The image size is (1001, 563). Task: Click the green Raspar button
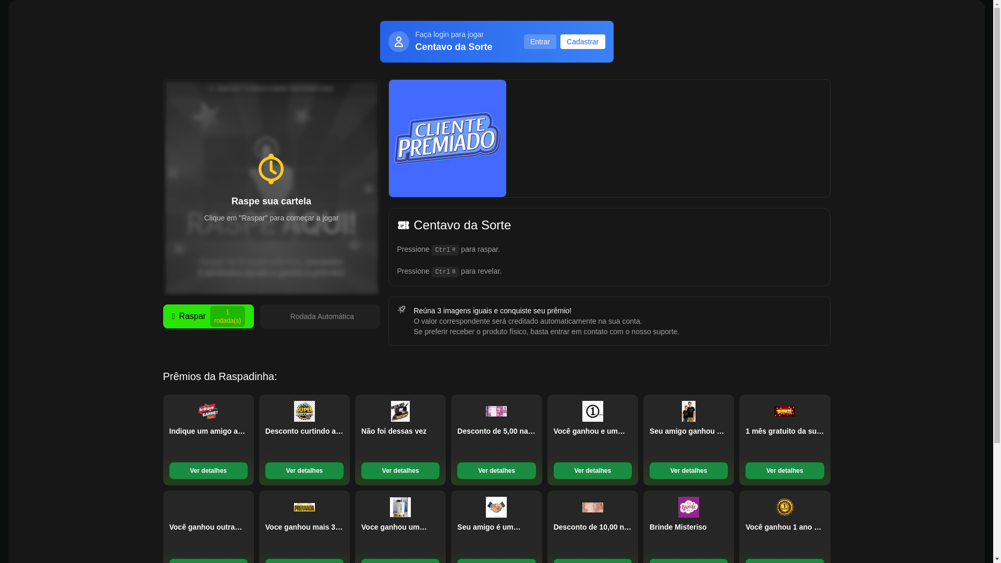[x=208, y=316]
